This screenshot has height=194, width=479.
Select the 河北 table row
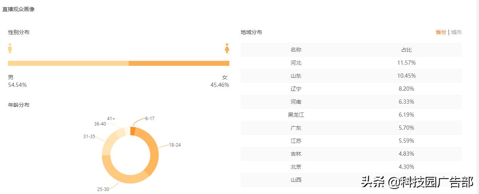point(351,63)
